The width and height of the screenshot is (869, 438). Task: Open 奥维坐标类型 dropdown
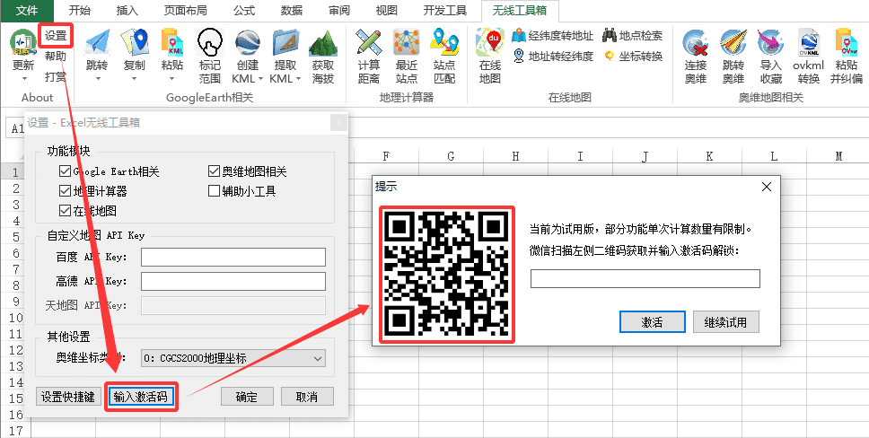(233, 358)
